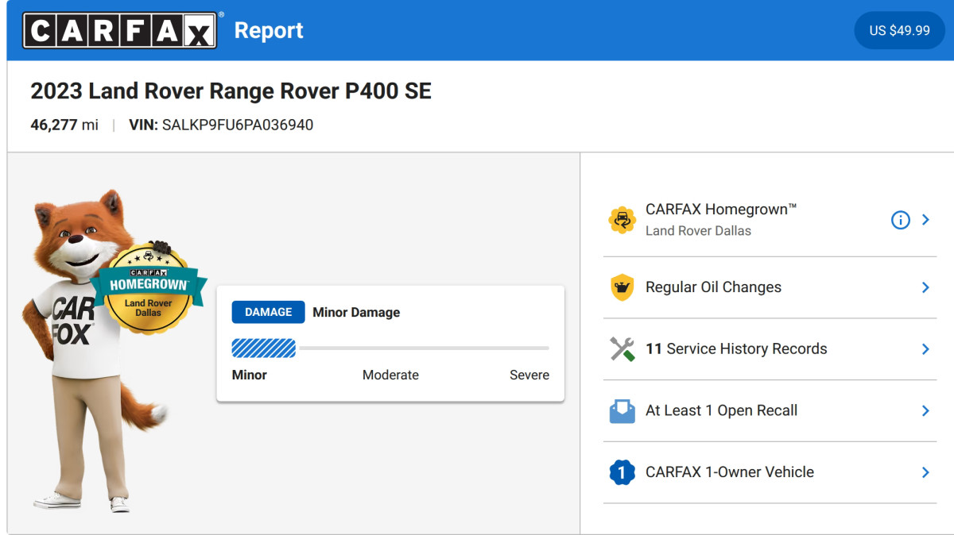Viewport: 954px width, 535px height.
Task: Open the CARFAX Homegrown info icon
Action: click(x=900, y=220)
